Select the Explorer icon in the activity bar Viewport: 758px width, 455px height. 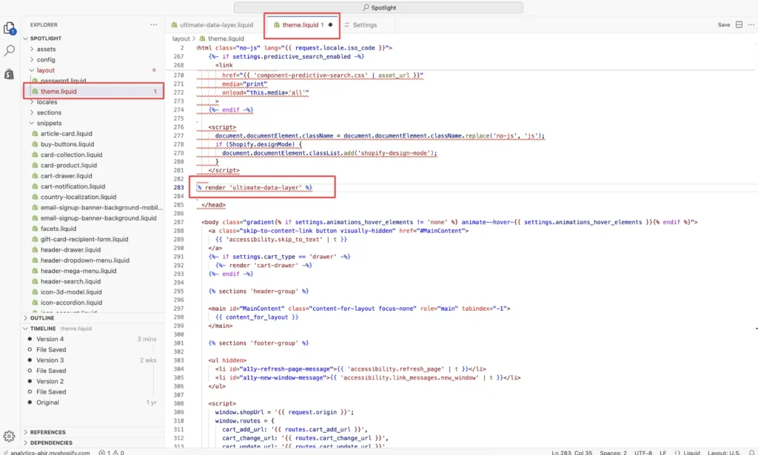[x=10, y=27]
